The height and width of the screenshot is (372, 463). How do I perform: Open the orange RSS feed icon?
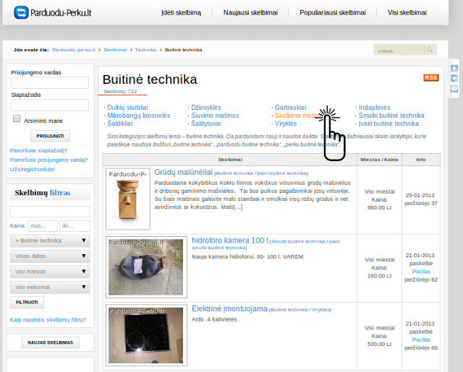pos(430,77)
